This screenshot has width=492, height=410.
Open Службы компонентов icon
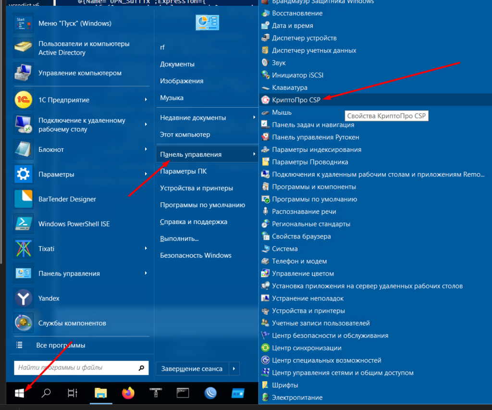[23, 323]
